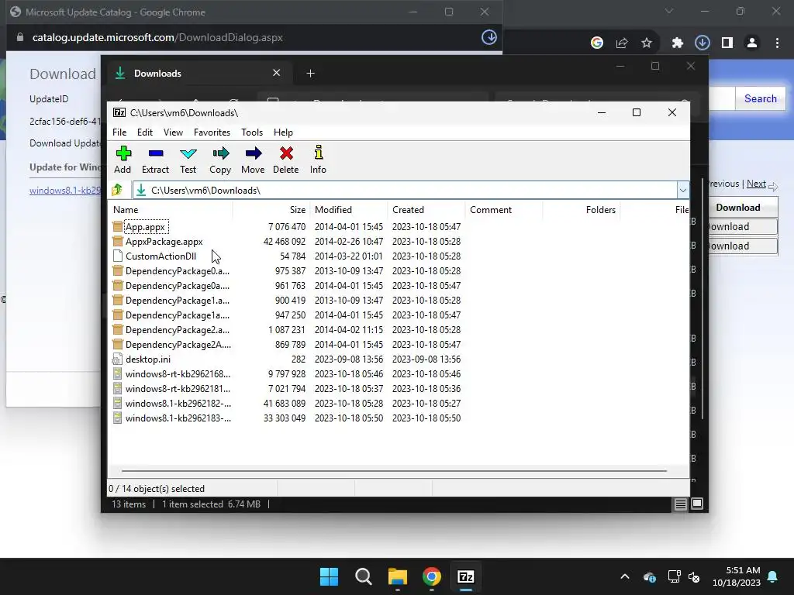Click the Move toolbar icon
Viewport: 794px width, 595px height.
[x=253, y=153]
